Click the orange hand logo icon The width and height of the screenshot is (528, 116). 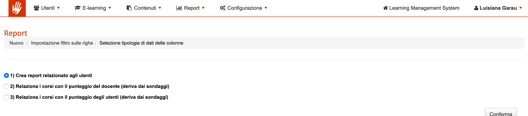17,8
